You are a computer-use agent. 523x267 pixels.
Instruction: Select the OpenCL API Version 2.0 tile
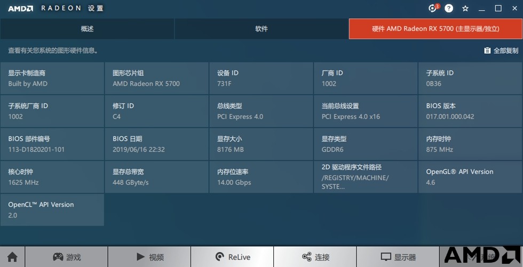(52, 210)
